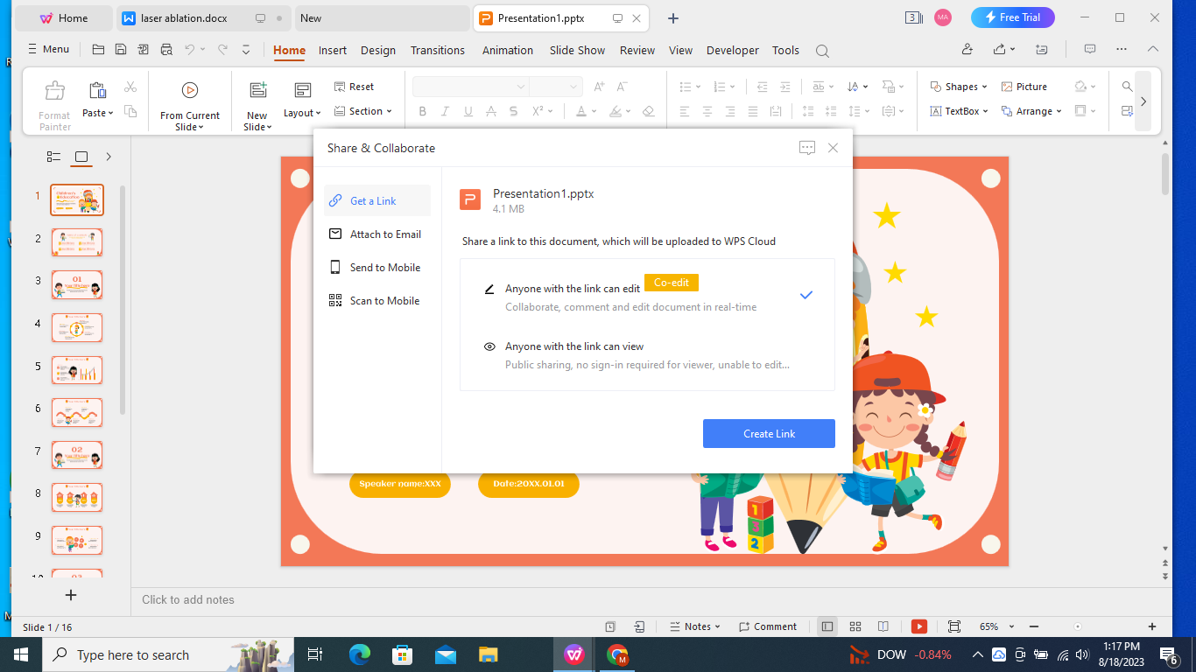Toggle Bold formatting
The height and width of the screenshot is (672, 1196).
[x=423, y=111]
